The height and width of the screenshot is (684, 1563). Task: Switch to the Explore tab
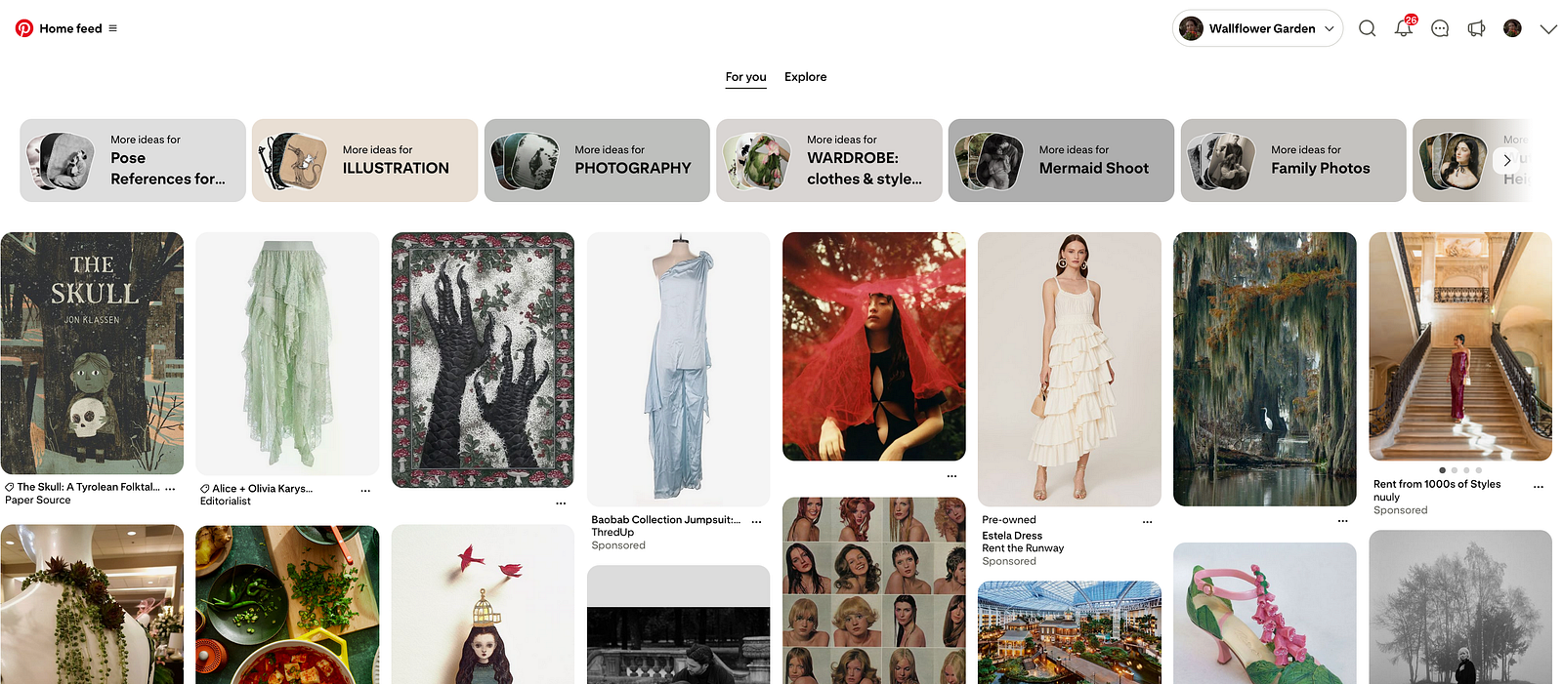click(805, 77)
